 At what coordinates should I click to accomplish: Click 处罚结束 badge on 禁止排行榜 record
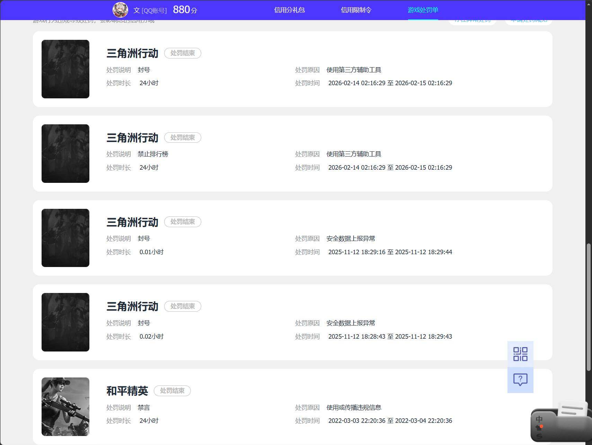pos(183,137)
